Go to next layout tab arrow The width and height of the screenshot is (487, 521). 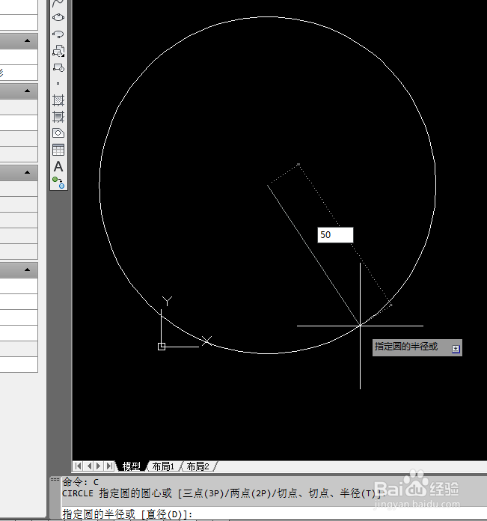coord(98,466)
